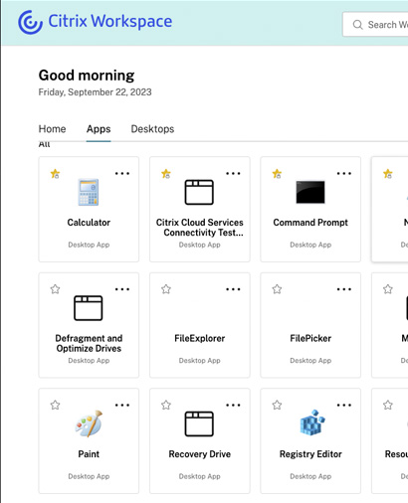Click the Recovery Drive title text
The height and width of the screenshot is (503, 408).
200,454
